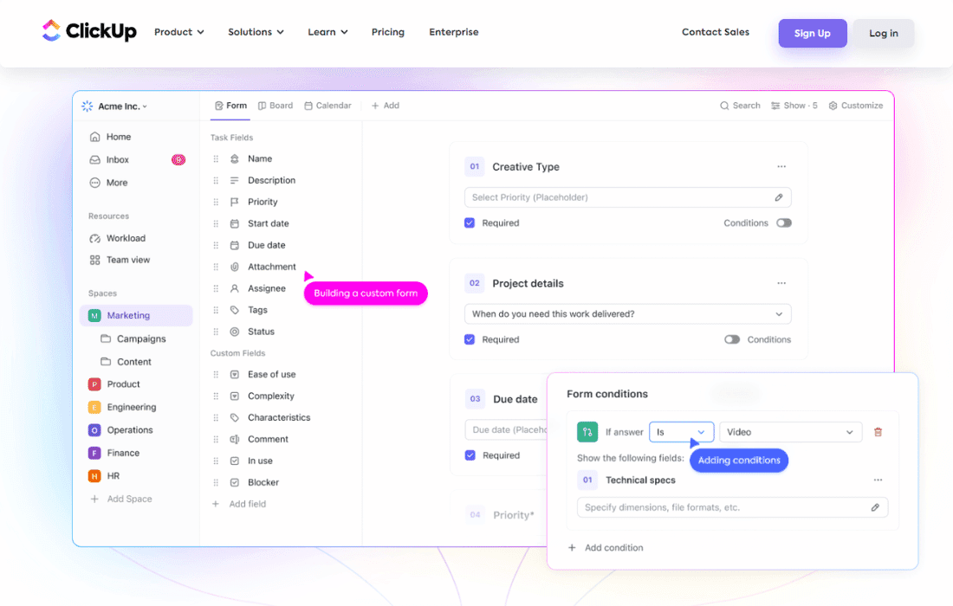Open the Video answer value dropdown

[x=791, y=432]
